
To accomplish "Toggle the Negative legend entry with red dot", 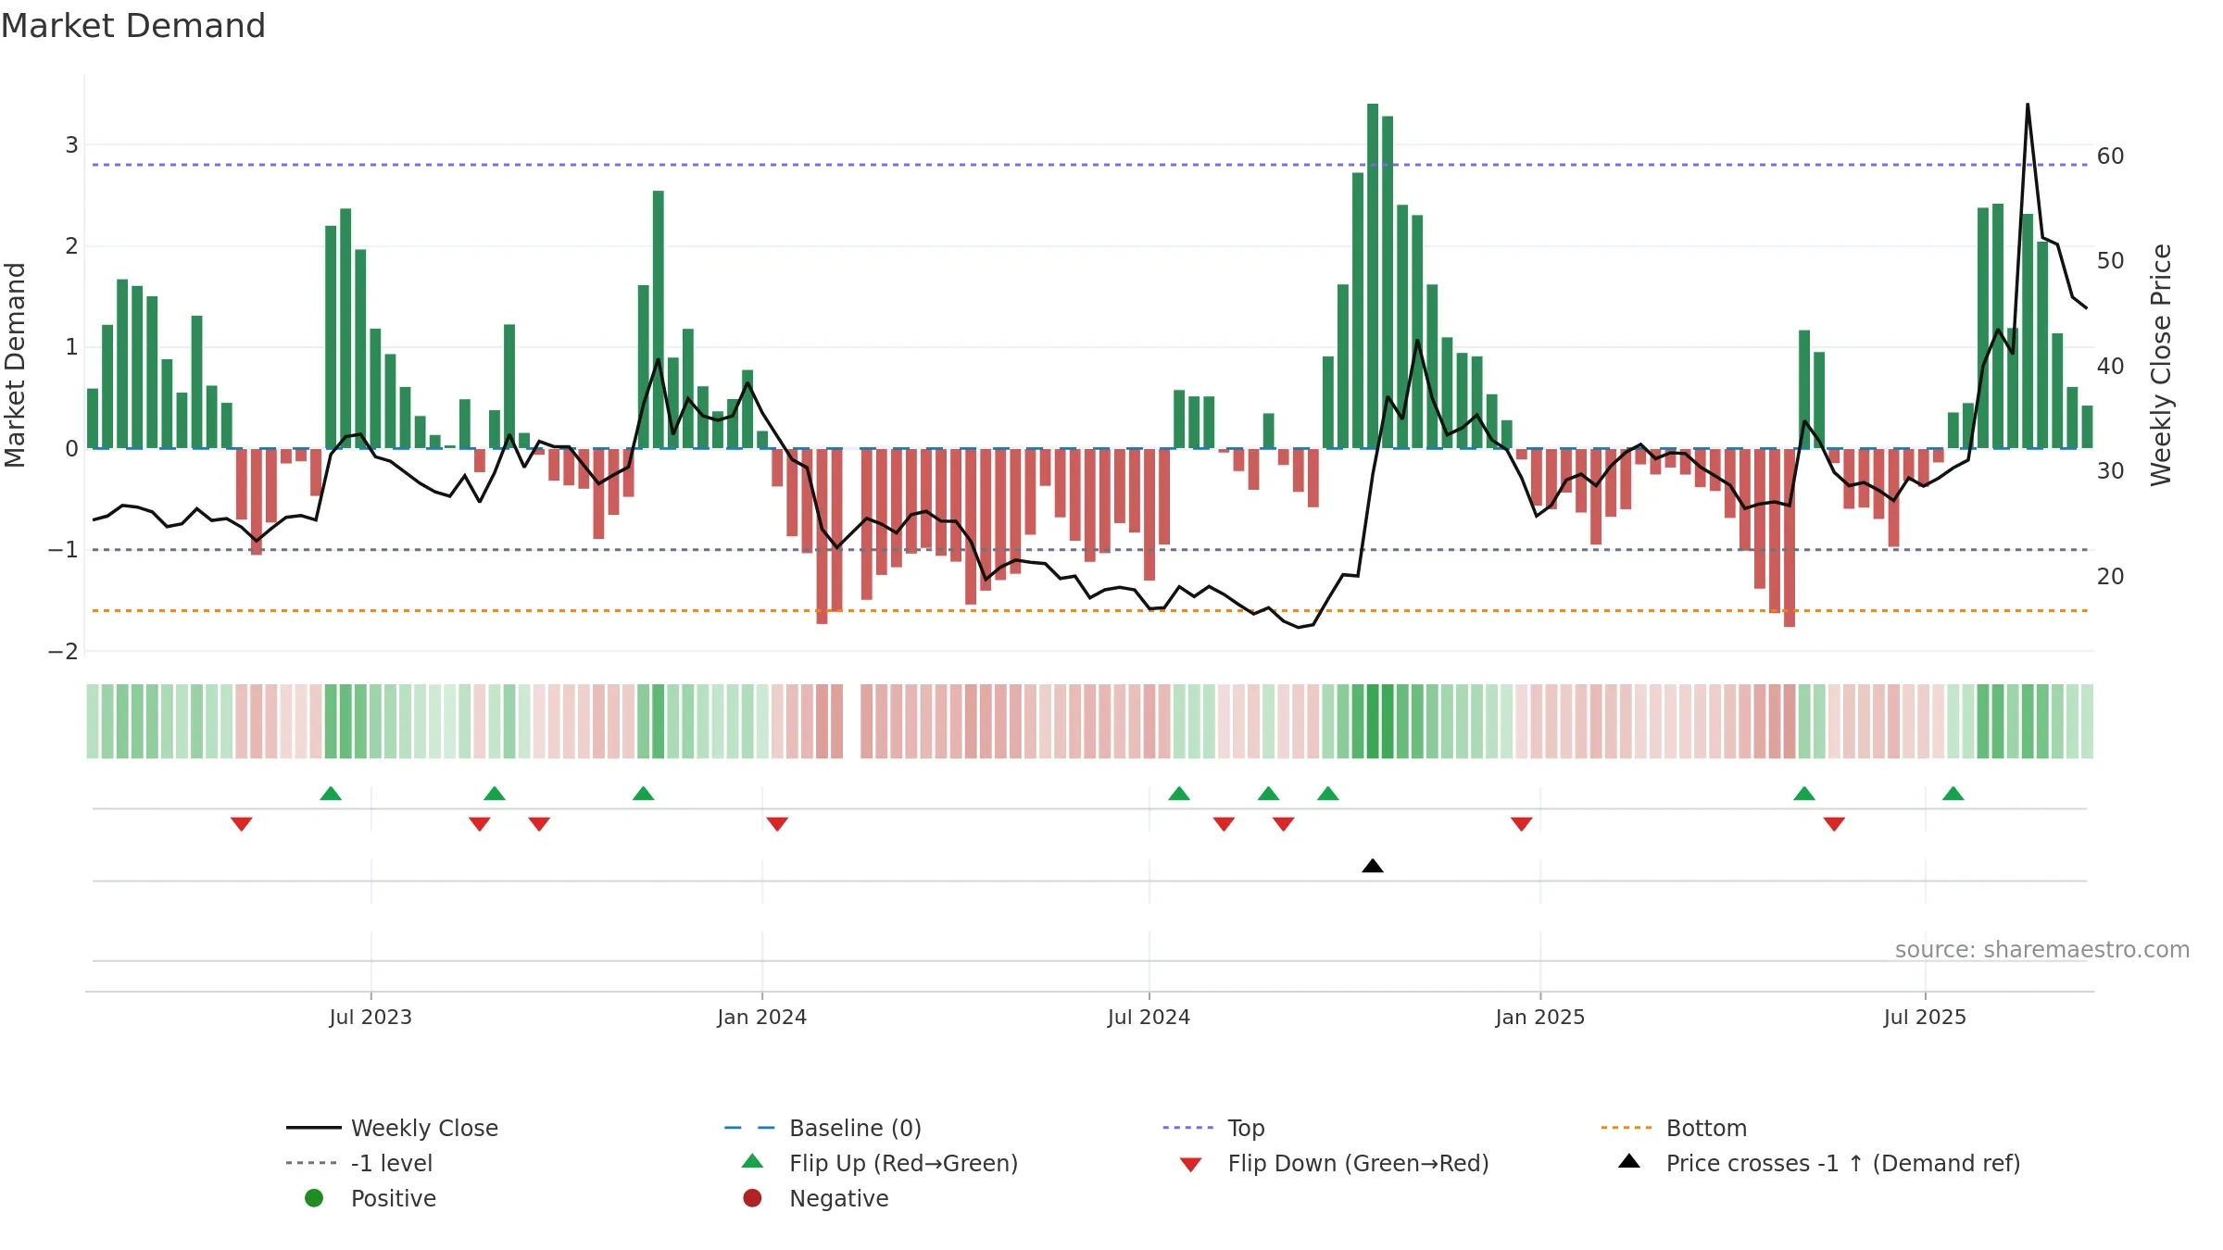I will click(816, 1198).
